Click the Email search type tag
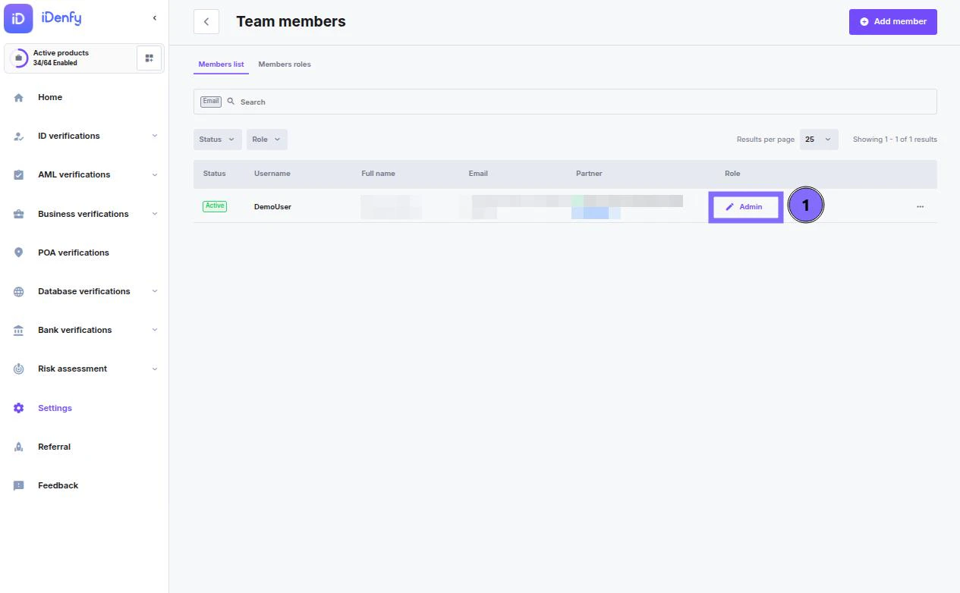 click(x=211, y=102)
